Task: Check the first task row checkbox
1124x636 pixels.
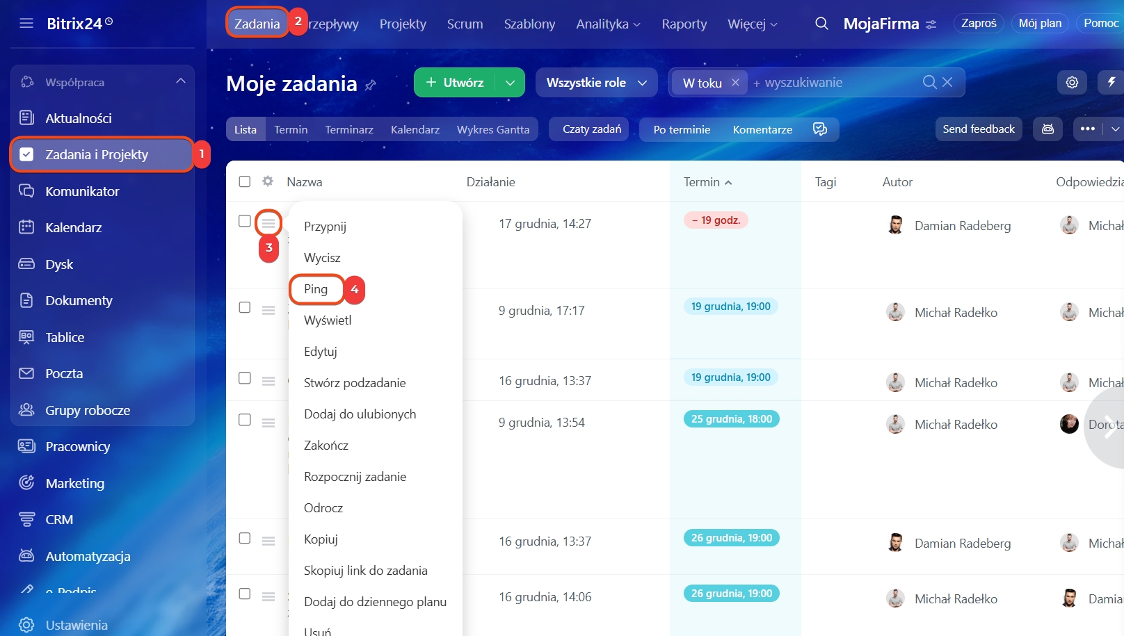Action: [x=245, y=221]
